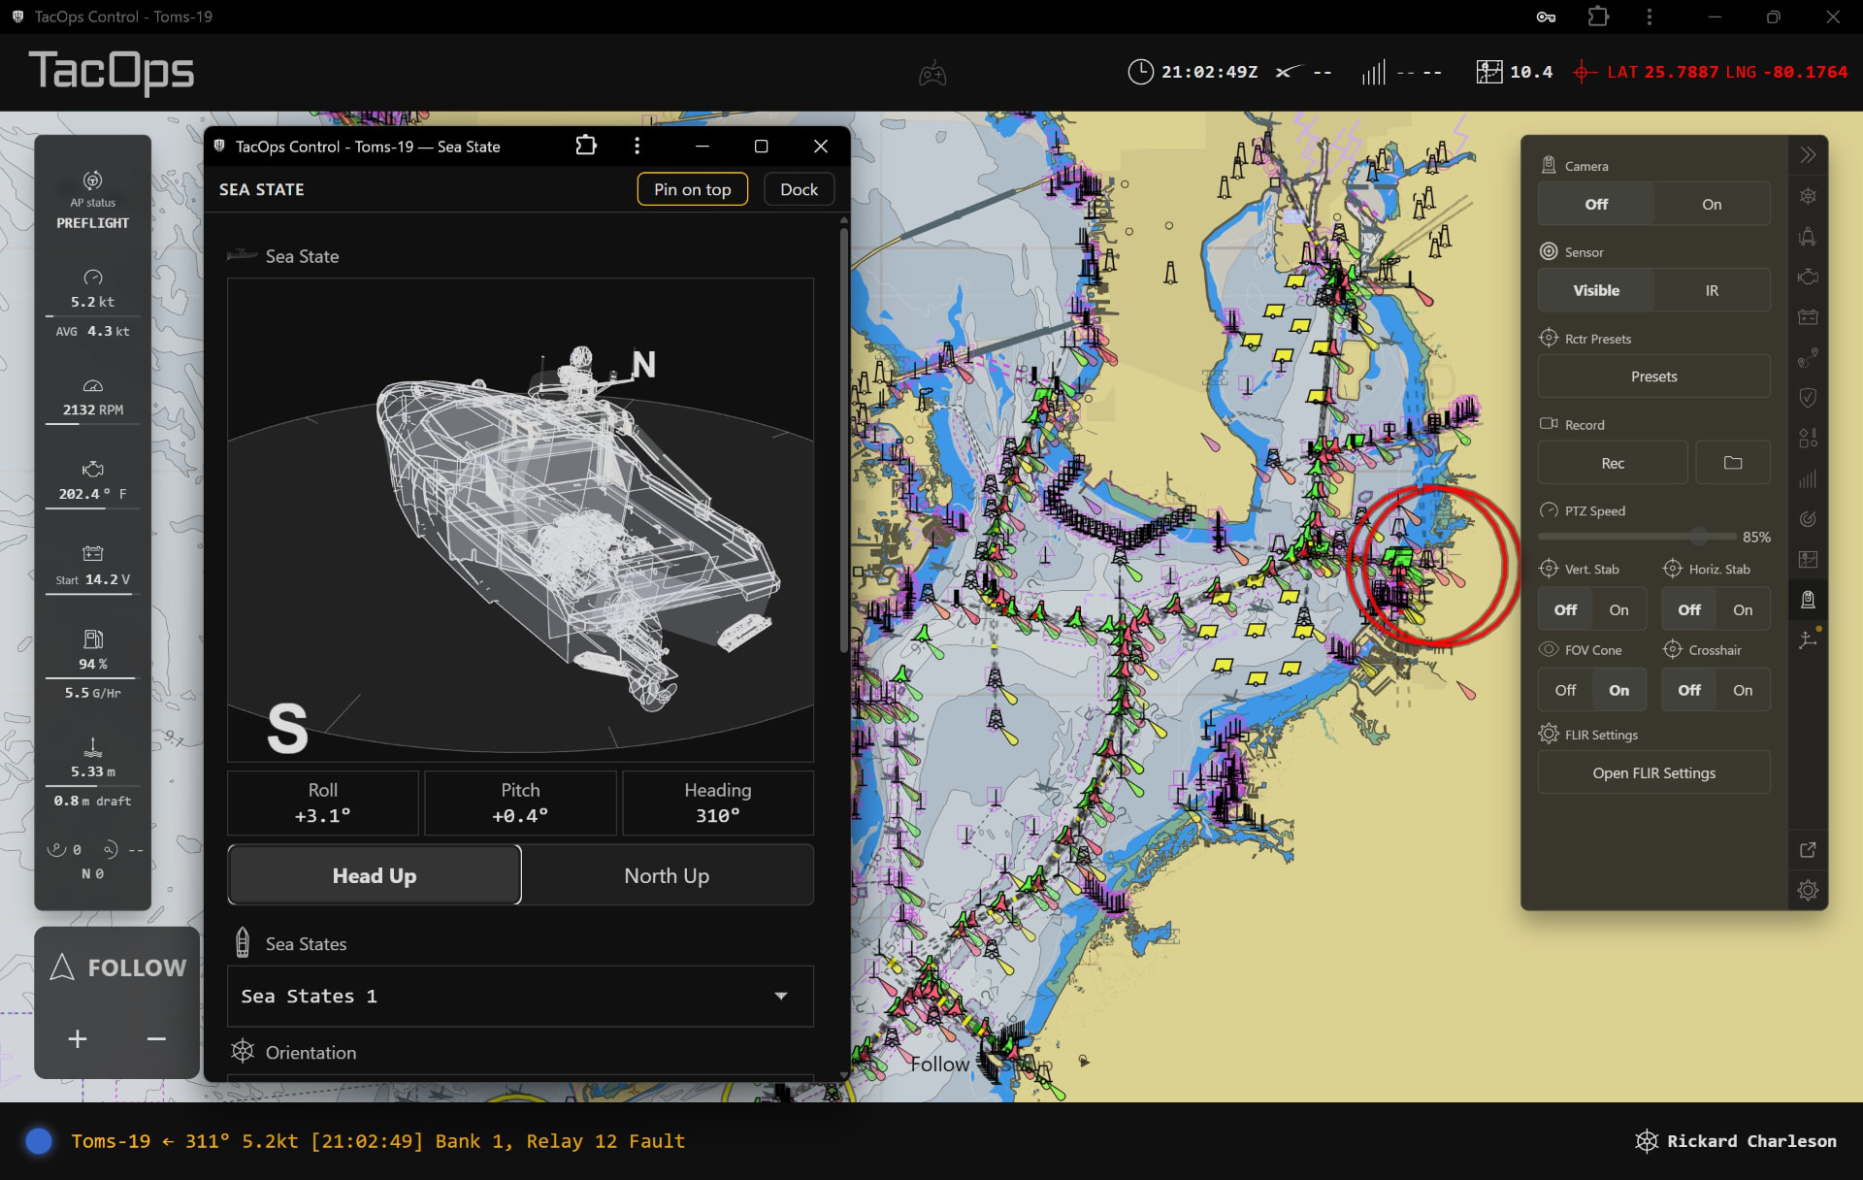Click the Rec button
1863x1180 pixels.
(x=1612, y=463)
